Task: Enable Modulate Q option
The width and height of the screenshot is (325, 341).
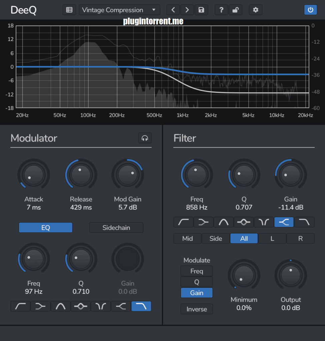Action: tap(197, 282)
